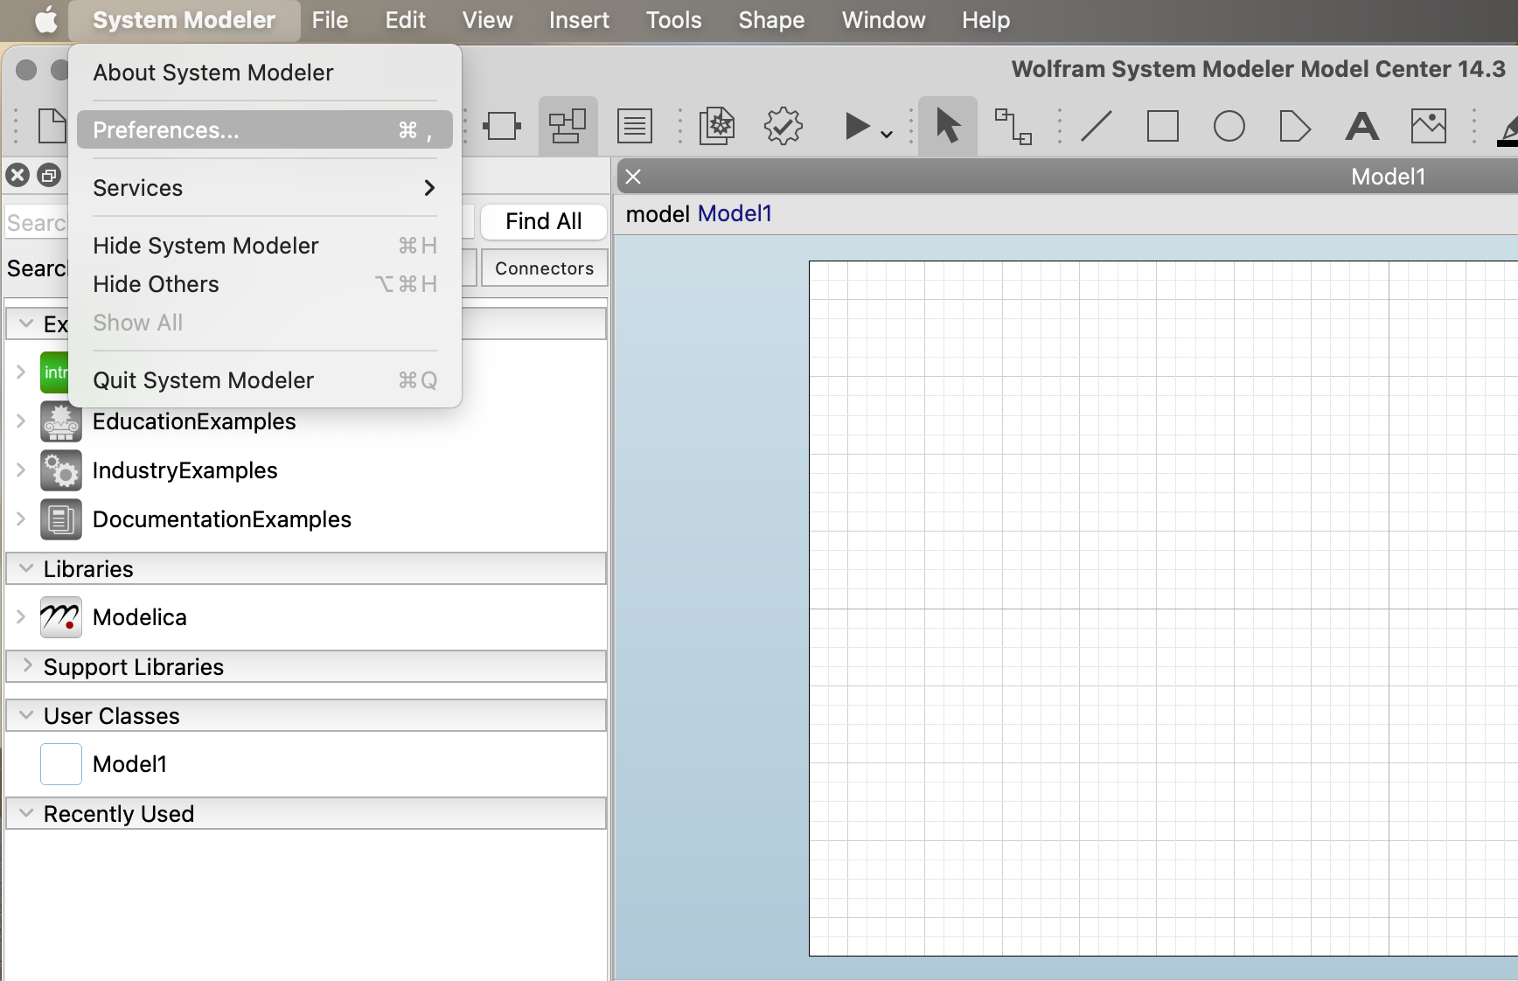This screenshot has width=1518, height=981.
Task: Expand the IndustryExamples tree node
Action: [x=21, y=470]
